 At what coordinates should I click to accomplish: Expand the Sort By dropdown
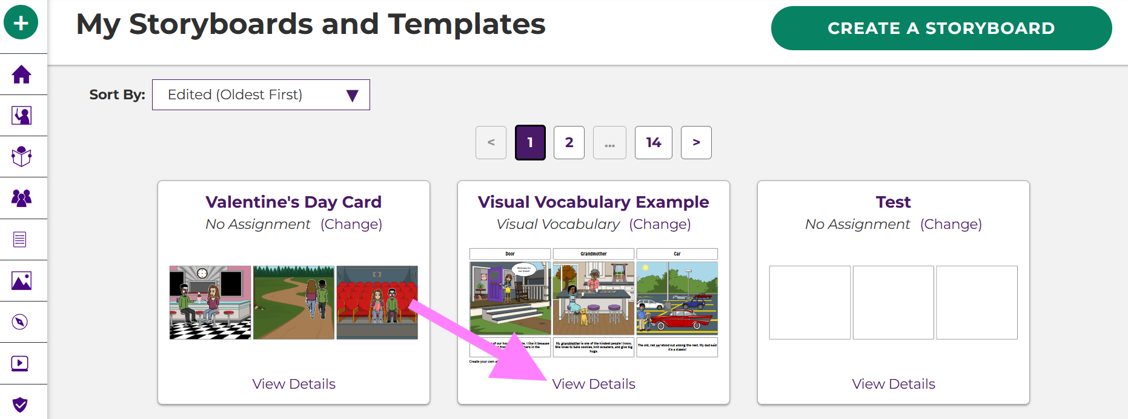(x=260, y=95)
